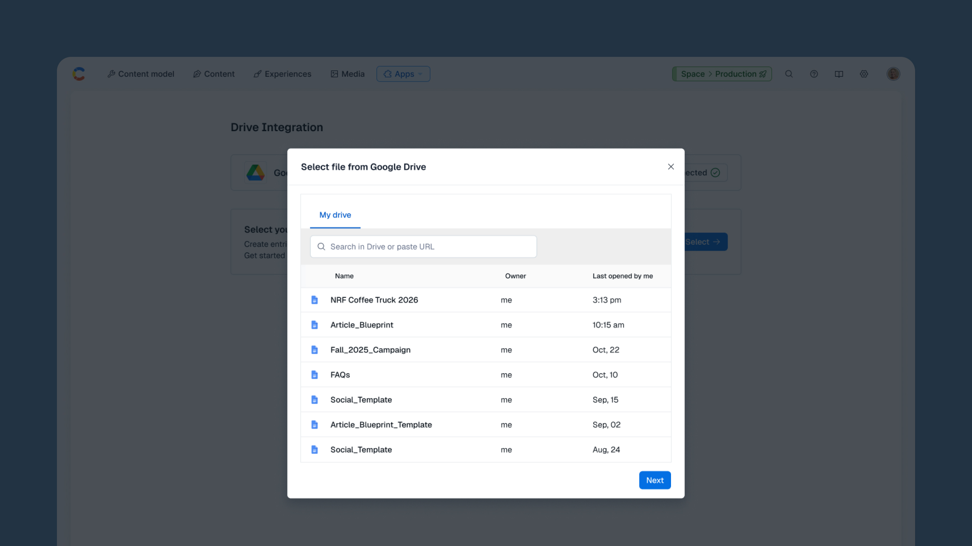Click the help question mark icon
The width and height of the screenshot is (972, 546).
pos(814,74)
